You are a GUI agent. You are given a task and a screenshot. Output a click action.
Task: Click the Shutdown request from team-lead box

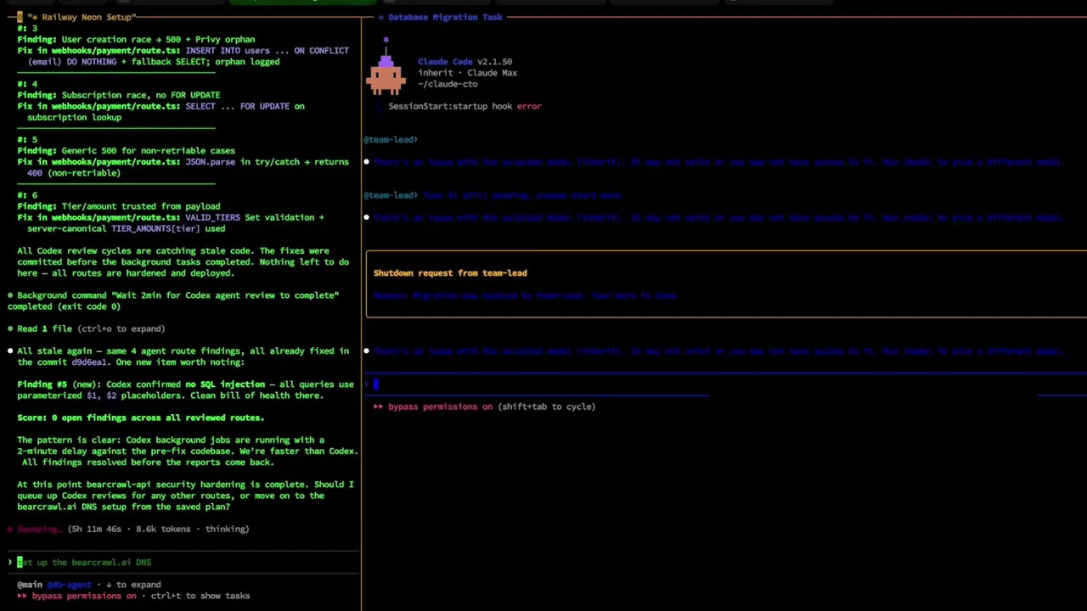726,284
